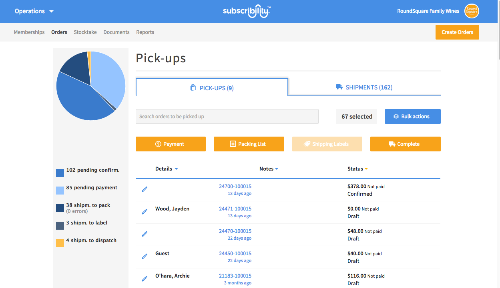Viewport: 500px width, 288px height.
Task: Sort by the Details column arrow
Action: pyautogui.click(x=176, y=169)
